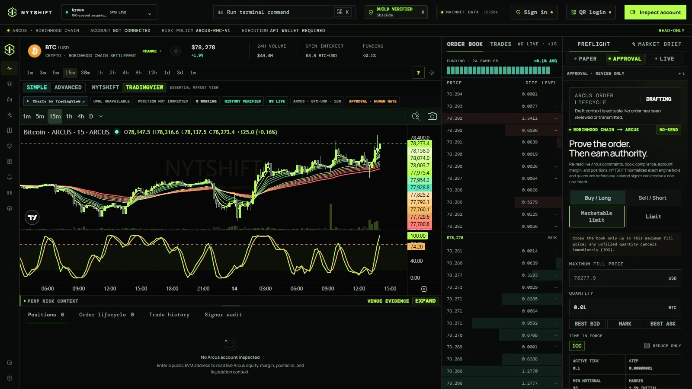
Task: Select the 1h timeframe in top interval row
Action: (99, 73)
